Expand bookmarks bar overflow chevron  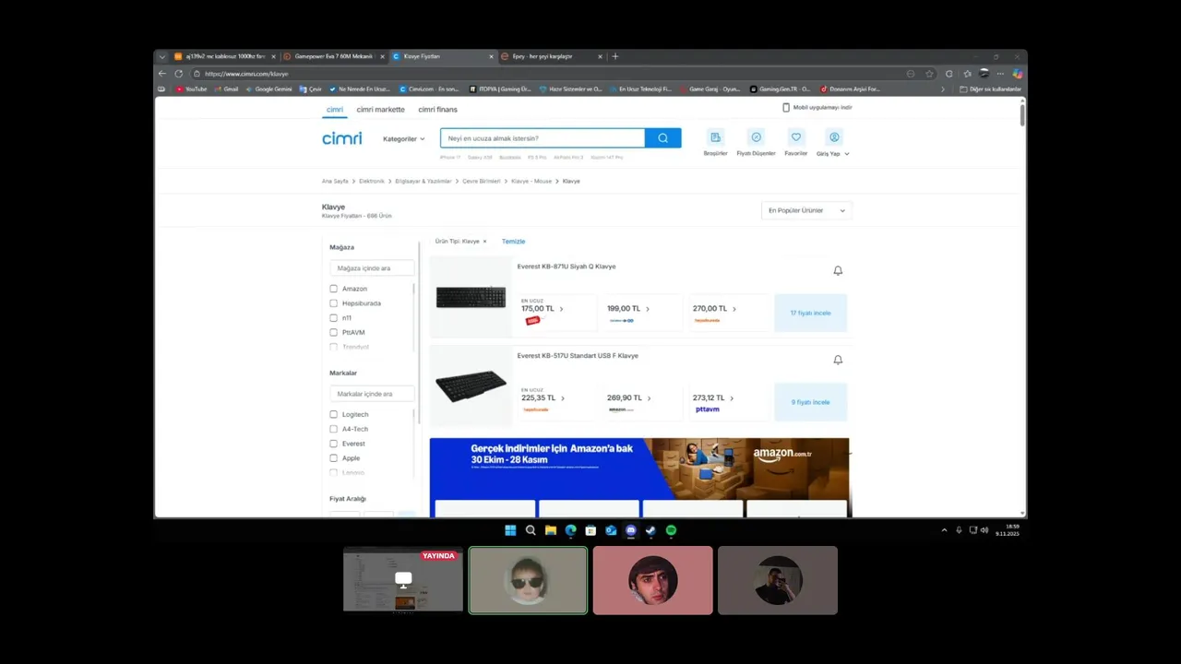(942, 89)
